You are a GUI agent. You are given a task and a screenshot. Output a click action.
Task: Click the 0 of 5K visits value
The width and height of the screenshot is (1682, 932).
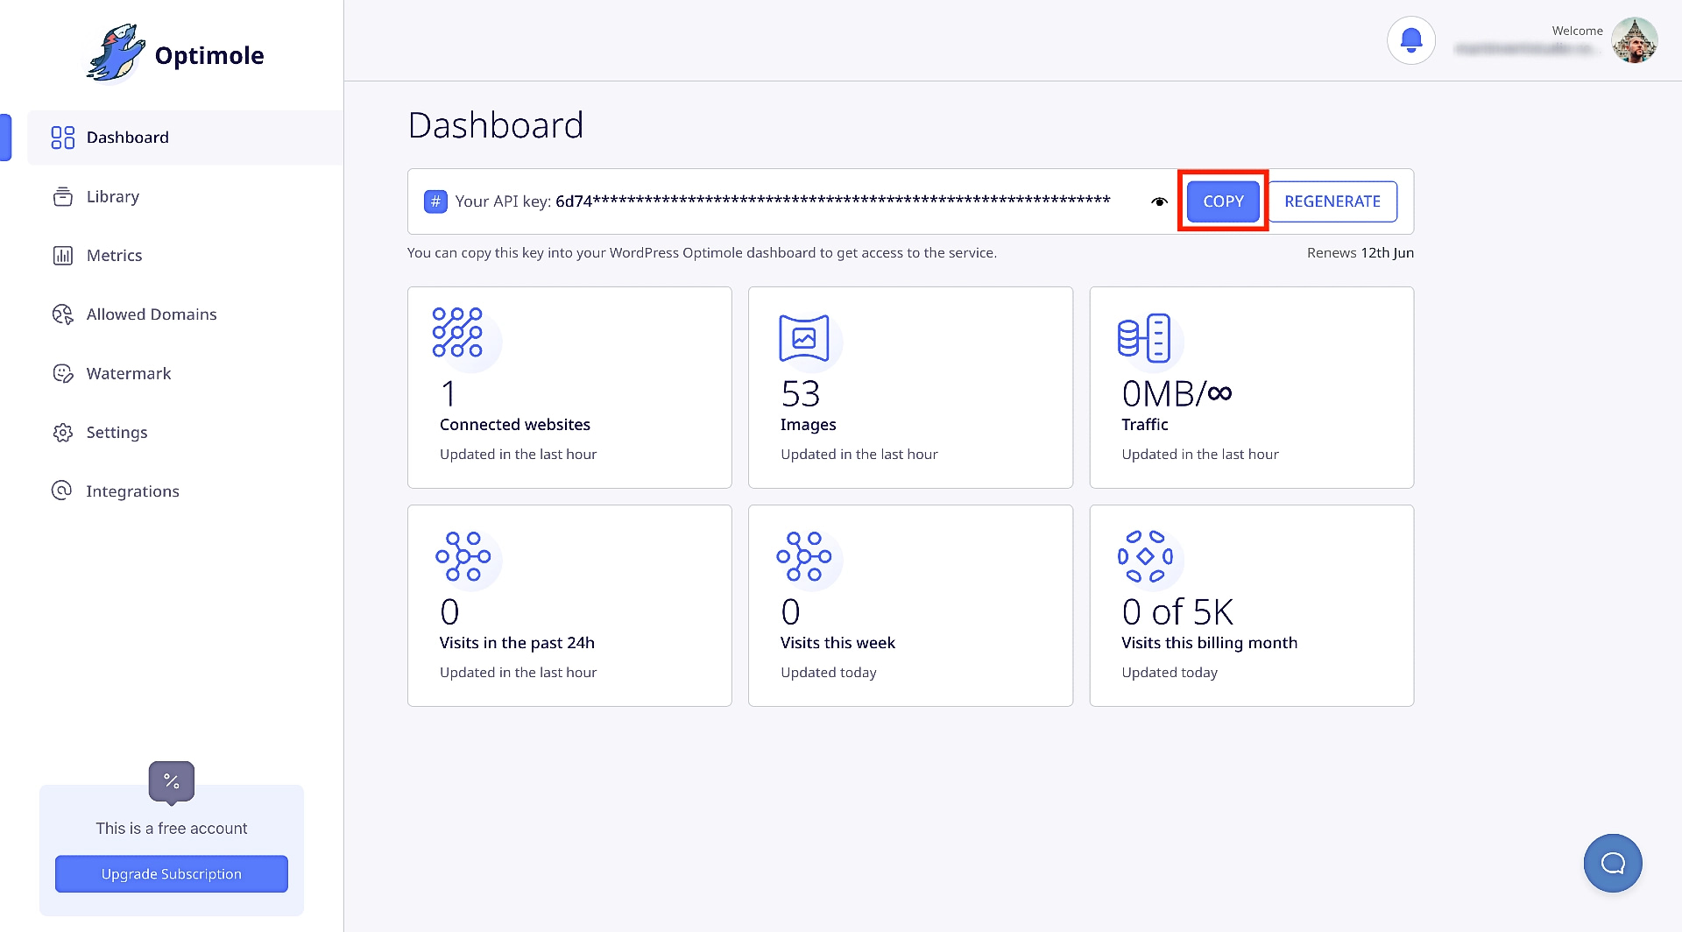[1177, 612]
